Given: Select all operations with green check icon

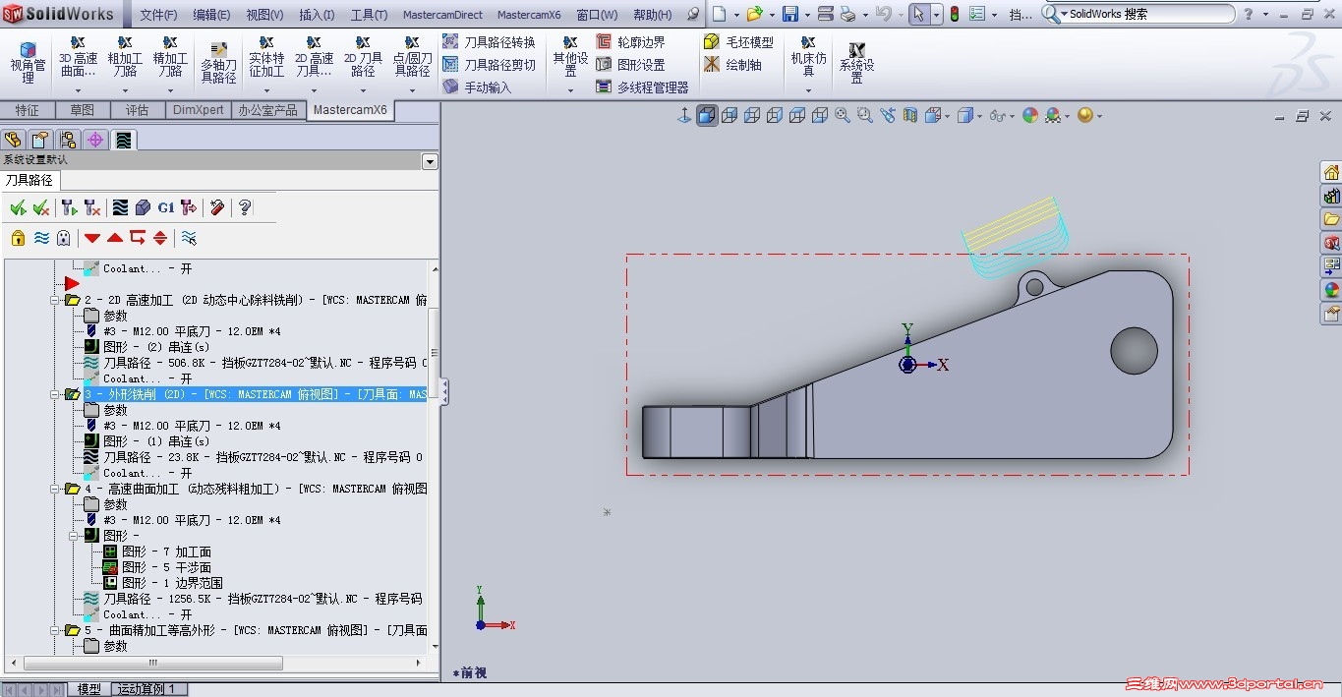Looking at the screenshot, I should pos(18,207).
